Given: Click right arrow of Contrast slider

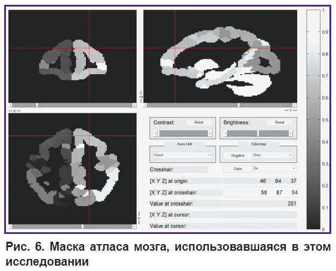Looking at the screenshot, I should point(210,133).
